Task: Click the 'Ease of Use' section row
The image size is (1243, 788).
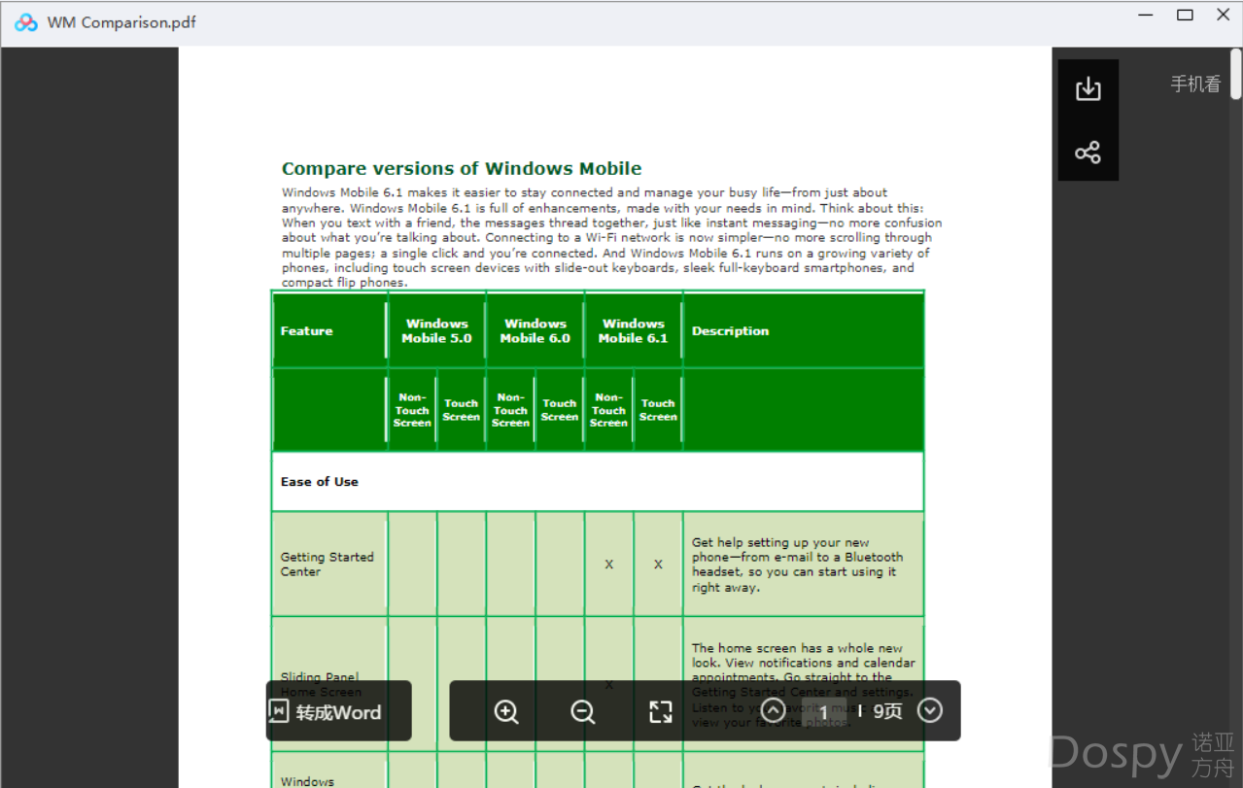Action: 598,482
